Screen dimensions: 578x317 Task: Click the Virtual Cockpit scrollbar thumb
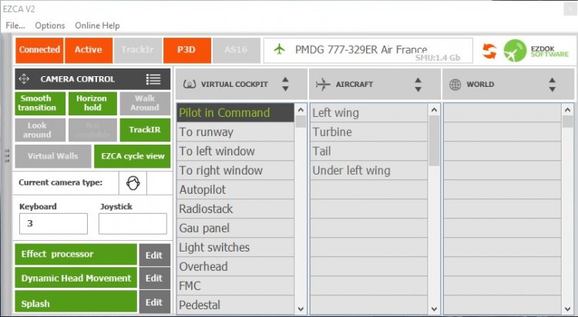(x=301, y=122)
